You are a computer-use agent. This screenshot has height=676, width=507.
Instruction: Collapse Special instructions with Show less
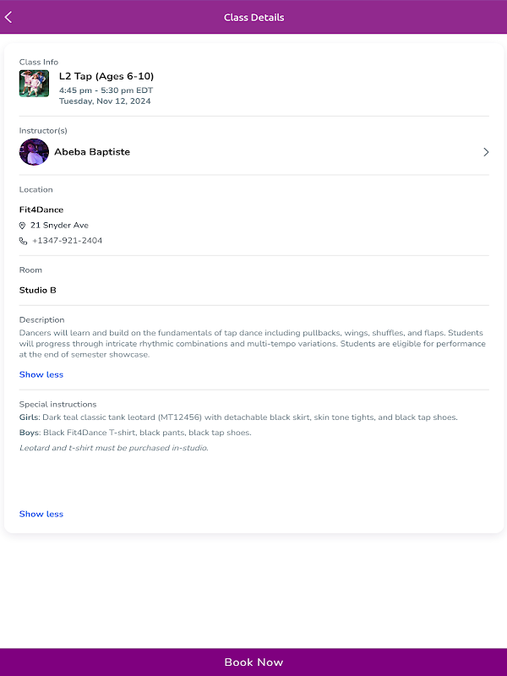[41, 514]
